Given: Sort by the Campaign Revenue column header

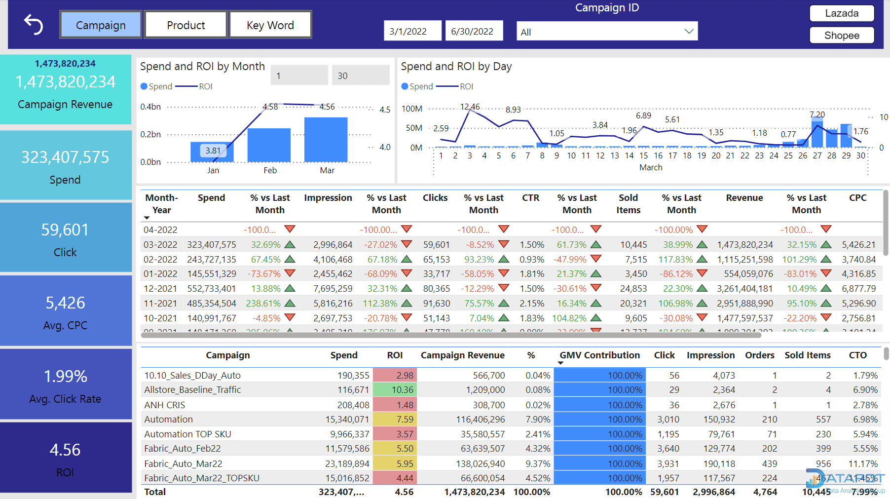Looking at the screenshot, I should pyautogui.click(x=463, y=355).
